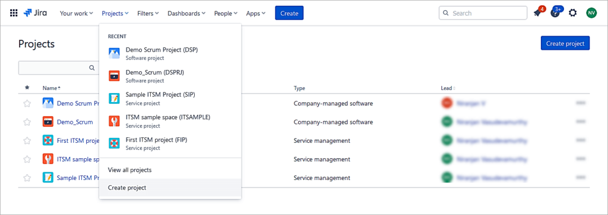
Task: Expand the People menu
Action: (x=226, y=13)
